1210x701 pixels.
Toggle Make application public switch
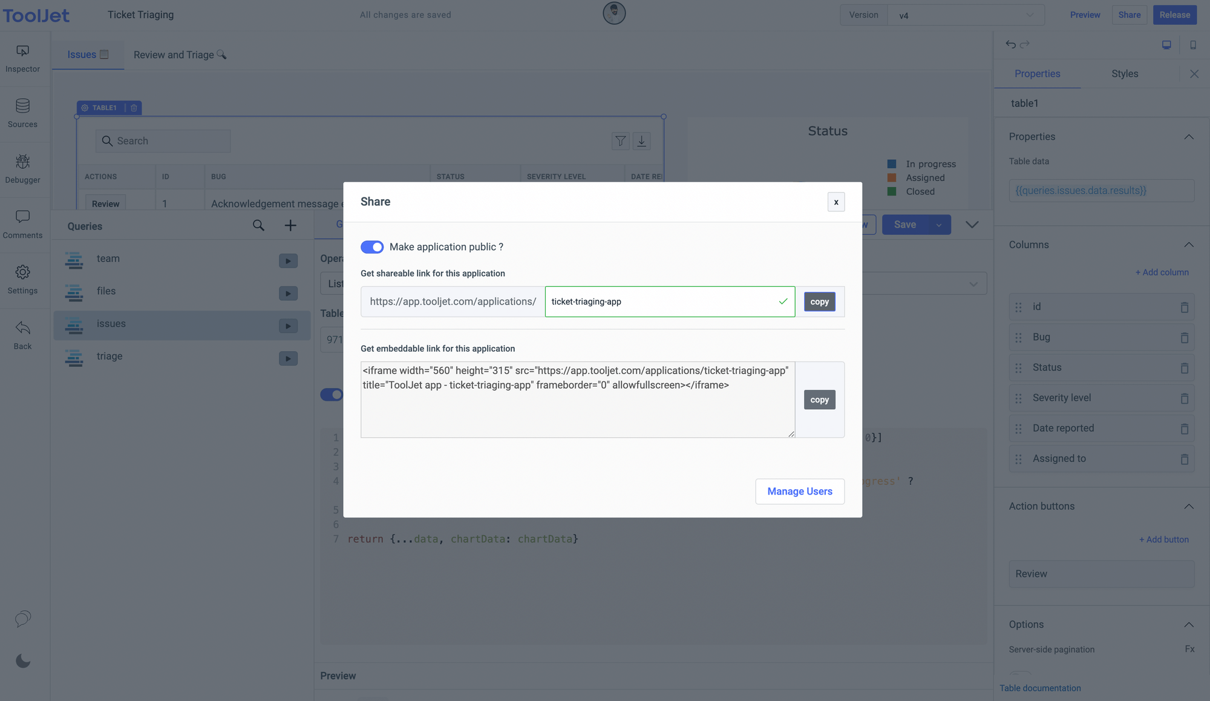click(372, 247)
